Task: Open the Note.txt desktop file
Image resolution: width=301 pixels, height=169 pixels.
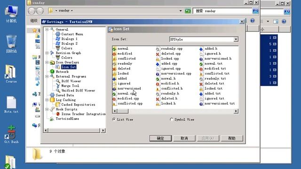Action: click(x=11, y=104)
